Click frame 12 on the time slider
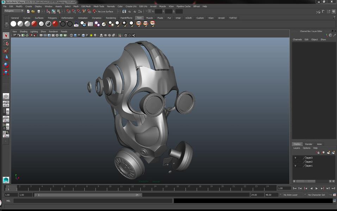 (x=133, y=188)
